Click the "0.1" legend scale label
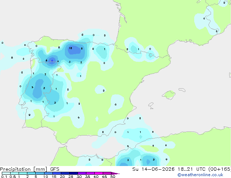 (x=4, y=177)
